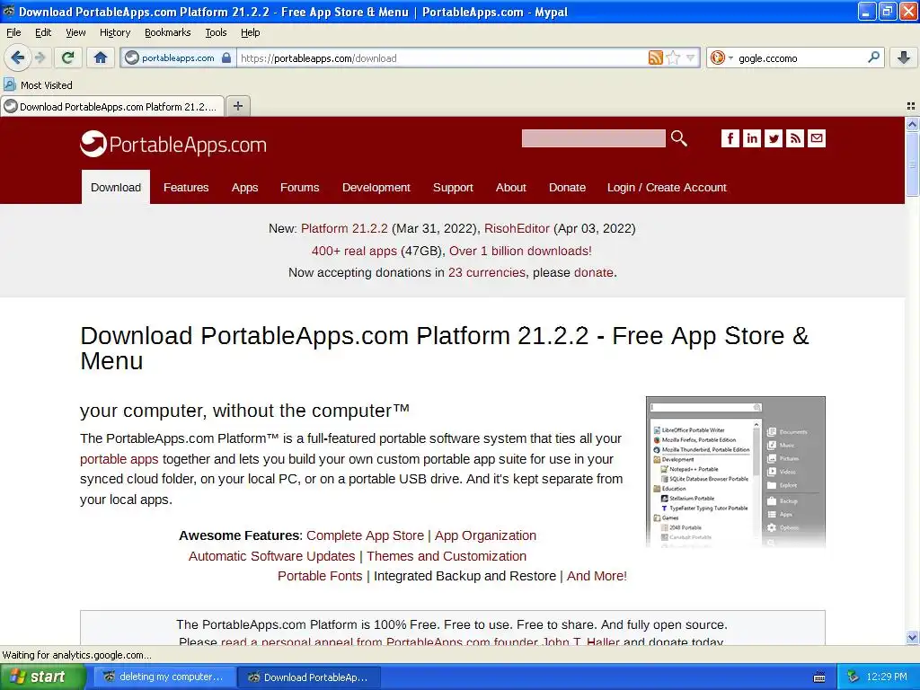
Task: Open the site RSS feed icon in header
Action: [795, 138]
